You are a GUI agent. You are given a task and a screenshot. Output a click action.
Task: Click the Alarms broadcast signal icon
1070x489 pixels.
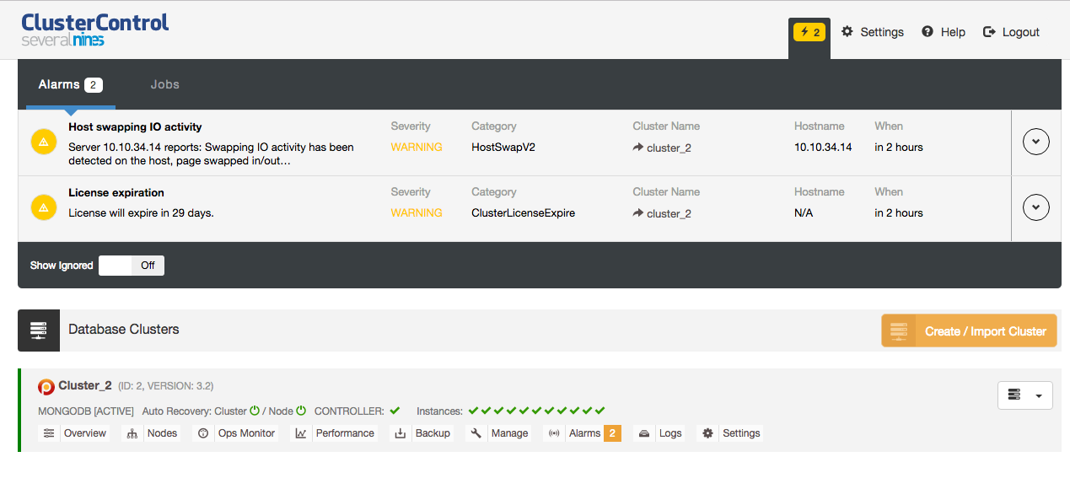[x=554, y=433]
